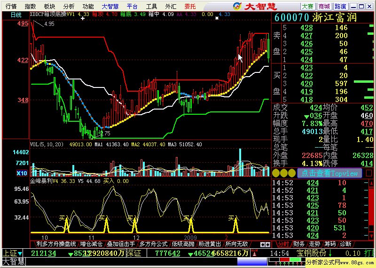
Task: Click the VOL(5,10,20) indicator label
Action: 47,144
